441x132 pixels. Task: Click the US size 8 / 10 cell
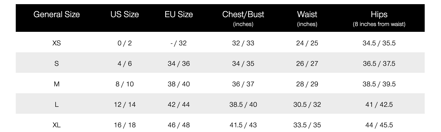[x=125, y=84]
